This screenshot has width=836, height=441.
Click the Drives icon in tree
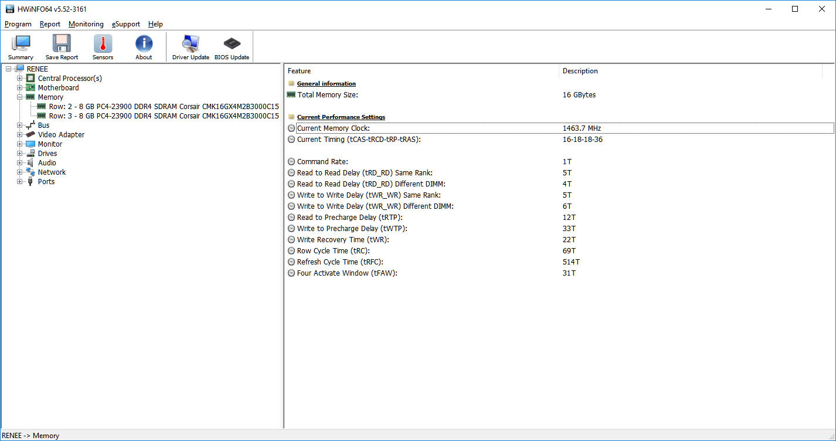pos(30,153)
